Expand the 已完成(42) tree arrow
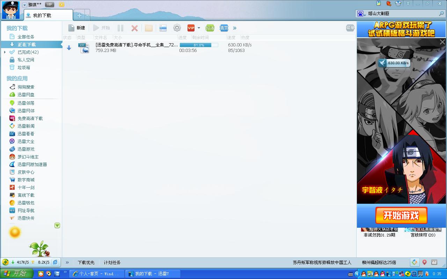This screenshot has height=279, width=447. 5,52
